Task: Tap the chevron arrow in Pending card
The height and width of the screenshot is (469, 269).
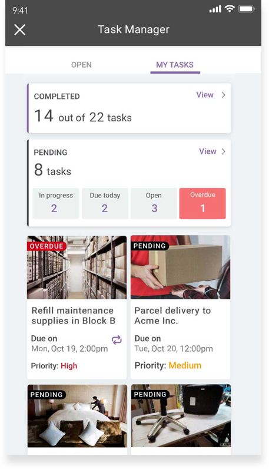Action: [x=223, y=151]
